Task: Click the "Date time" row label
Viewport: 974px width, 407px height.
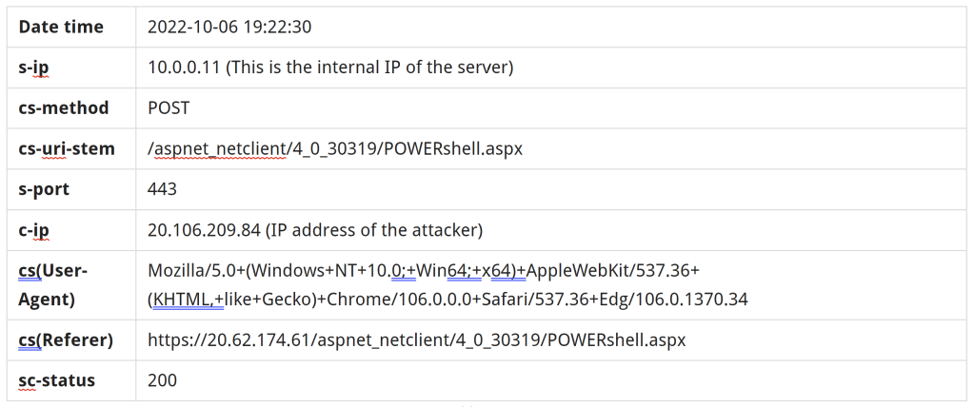Action: click(61, 27)
